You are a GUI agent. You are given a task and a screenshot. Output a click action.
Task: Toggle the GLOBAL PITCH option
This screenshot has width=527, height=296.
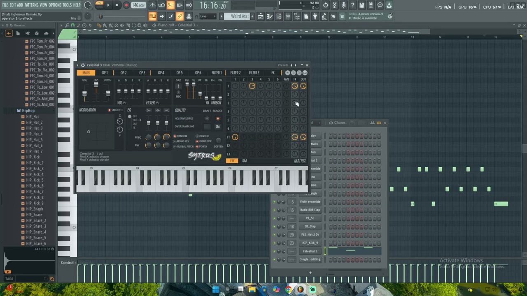pos(183,146)
